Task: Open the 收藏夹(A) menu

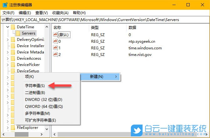Action: tap(60, 13)
